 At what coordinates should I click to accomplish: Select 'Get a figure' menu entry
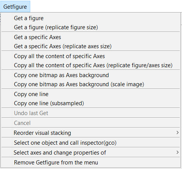pos(91,18)
